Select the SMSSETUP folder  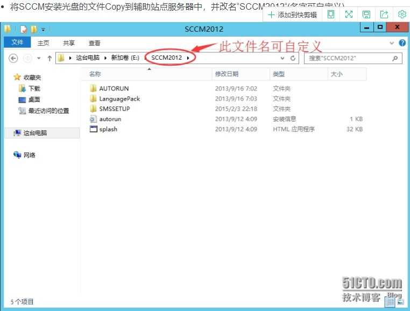click(x=115, y=109)
